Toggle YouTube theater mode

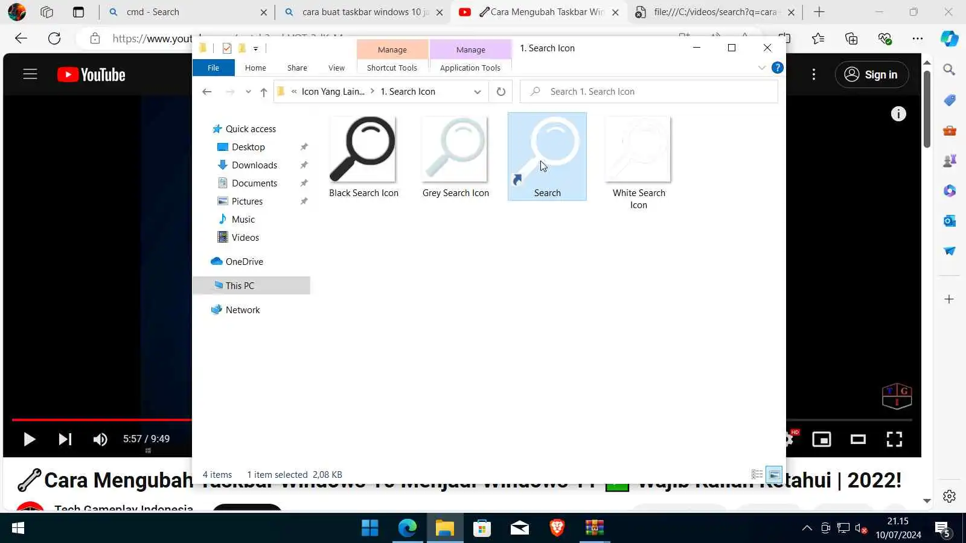(x=858, y=439)
